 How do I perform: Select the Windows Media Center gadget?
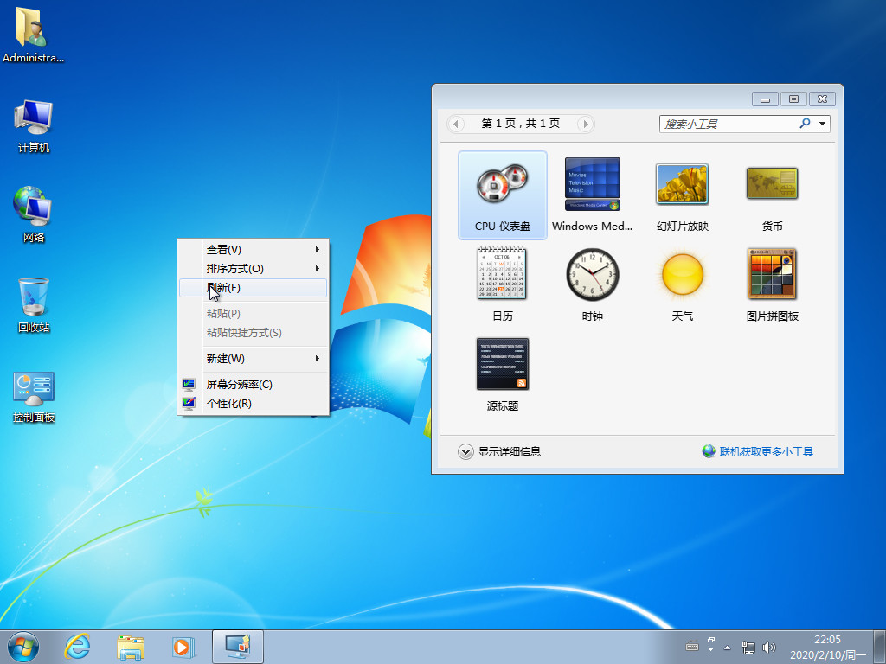592,182
